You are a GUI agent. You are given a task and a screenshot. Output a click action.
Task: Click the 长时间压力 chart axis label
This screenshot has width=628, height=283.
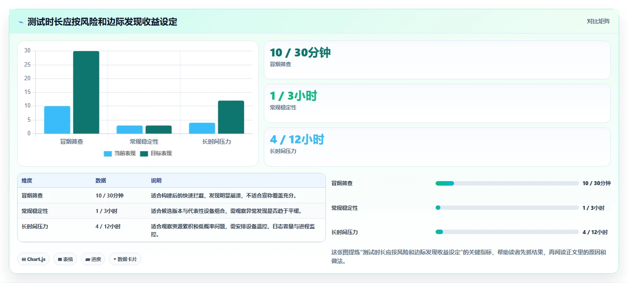point(217,141)
